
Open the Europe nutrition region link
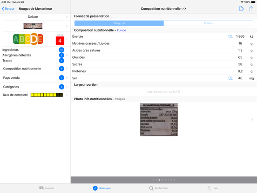122,30
